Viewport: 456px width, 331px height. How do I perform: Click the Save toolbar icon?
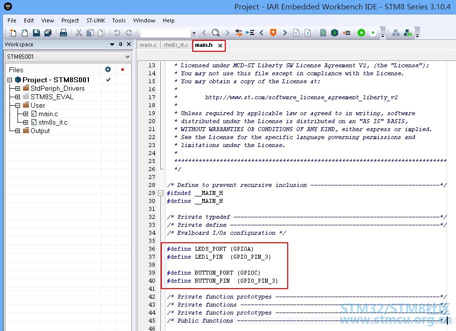pyautogui.click(x=36, y=32)
